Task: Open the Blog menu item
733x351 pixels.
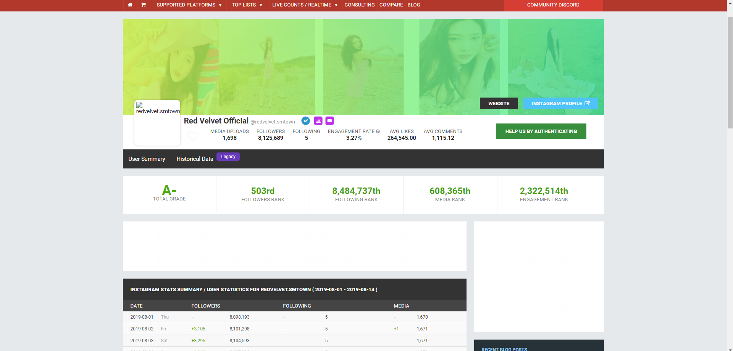Action: click(x=414, y=5)
